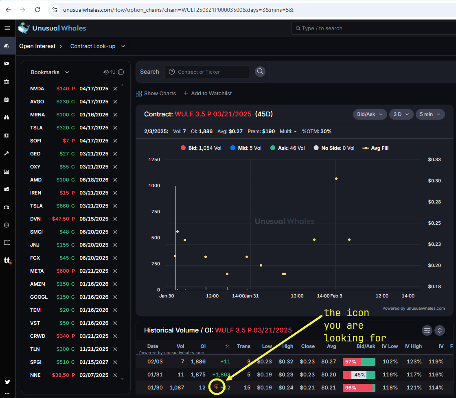Click the clear-history icon in Bookmarks header
456x398 pixels.
(x=106, y=72)
